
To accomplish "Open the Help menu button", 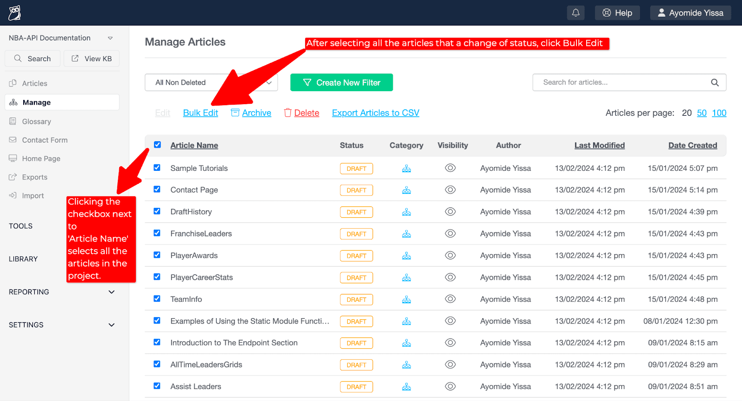I will [617, 13].
